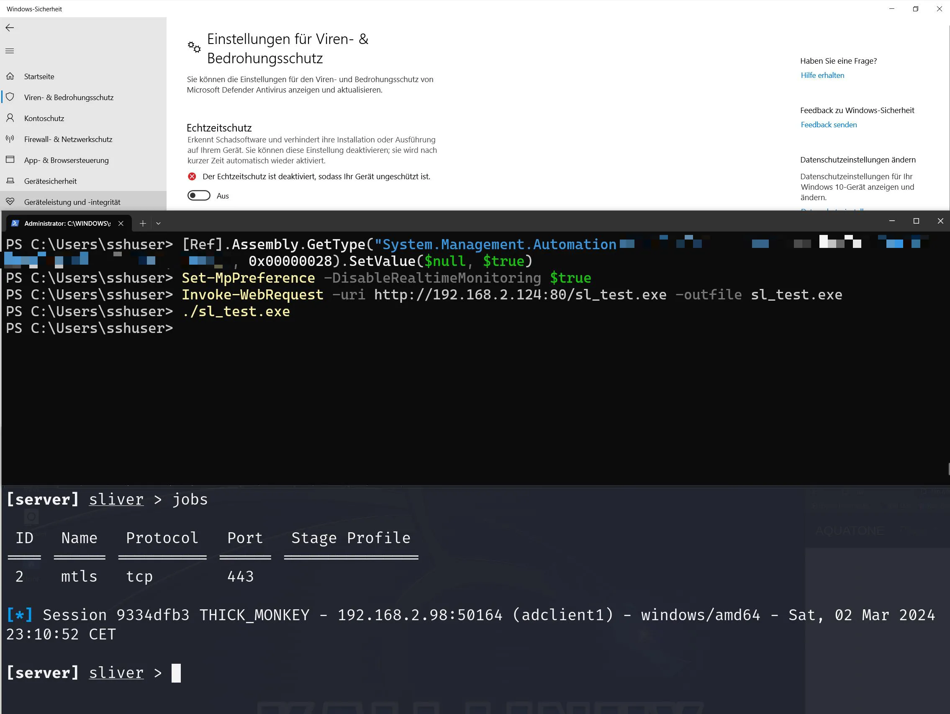Click the Feedback zu Windows-Sicherheit heading

857,111
